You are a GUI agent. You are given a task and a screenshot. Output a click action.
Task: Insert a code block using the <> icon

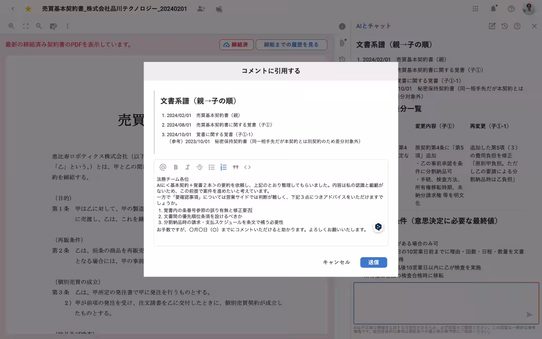[x=248, y=167]
